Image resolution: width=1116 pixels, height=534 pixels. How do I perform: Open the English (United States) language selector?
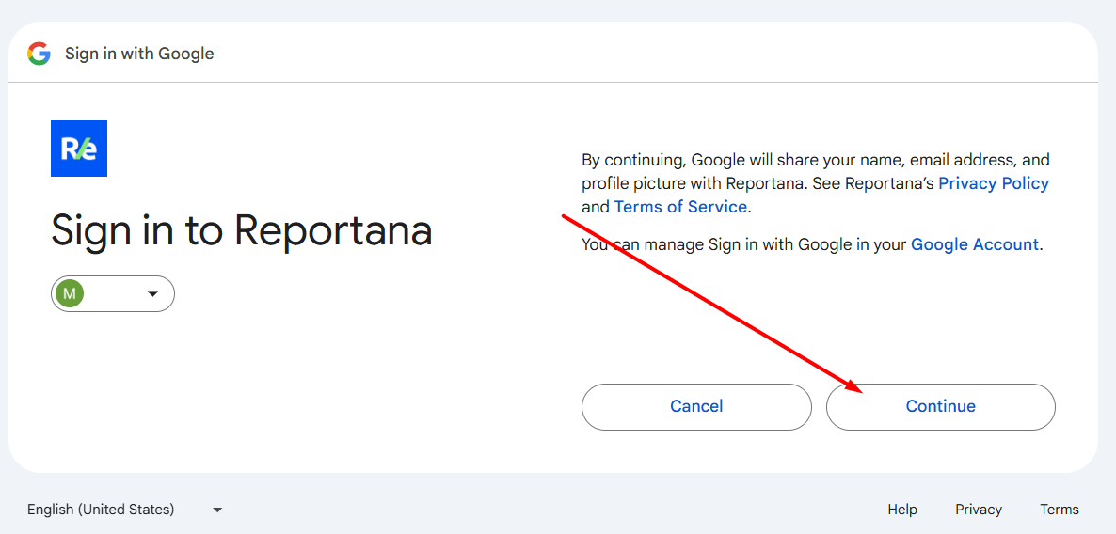click(101, 510)
